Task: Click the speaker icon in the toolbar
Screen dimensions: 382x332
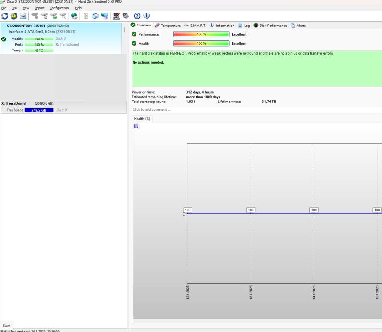Action: pyautogui.click(x=125, y=16)
